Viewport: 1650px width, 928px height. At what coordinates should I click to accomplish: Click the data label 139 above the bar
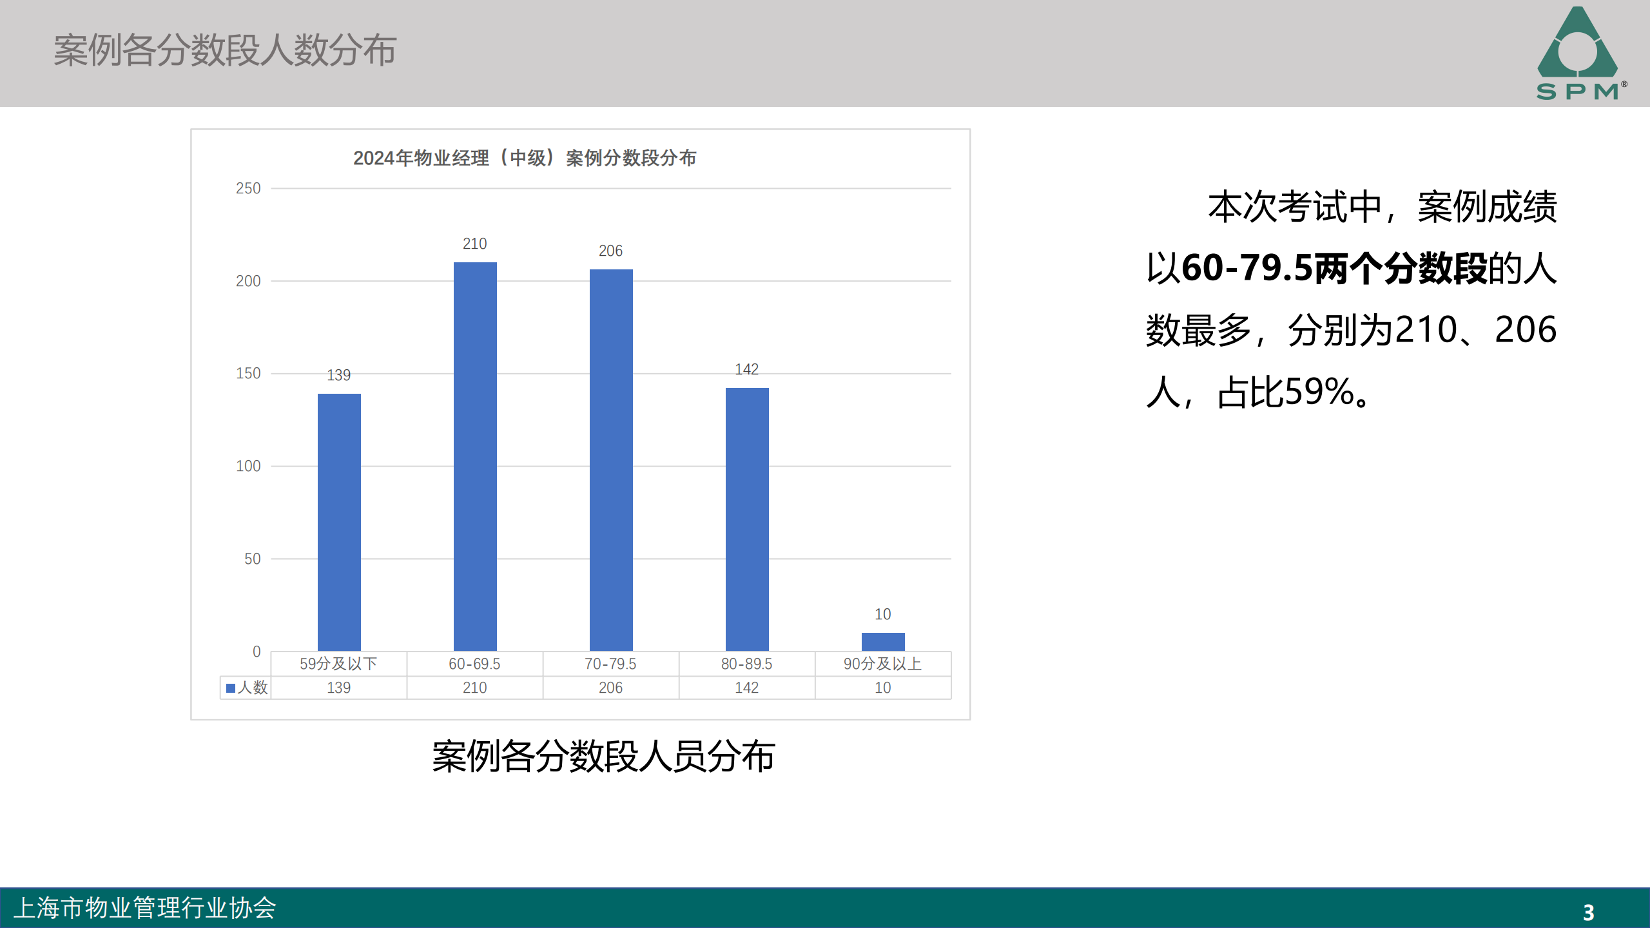(x=339, y=375)
